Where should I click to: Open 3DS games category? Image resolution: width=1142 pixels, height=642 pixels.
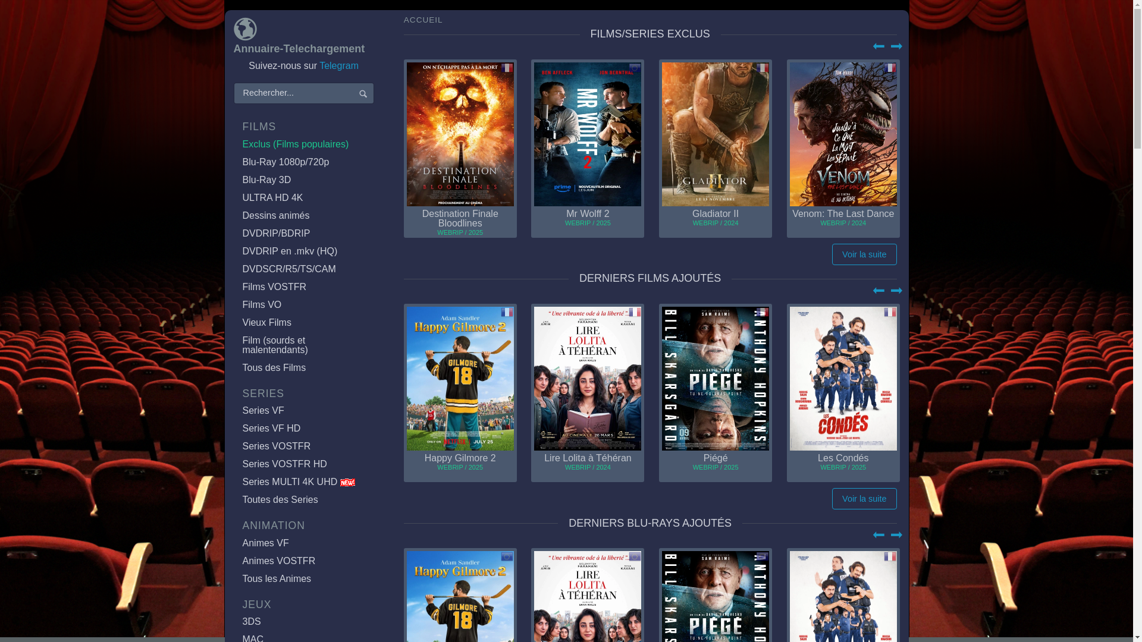252,622
